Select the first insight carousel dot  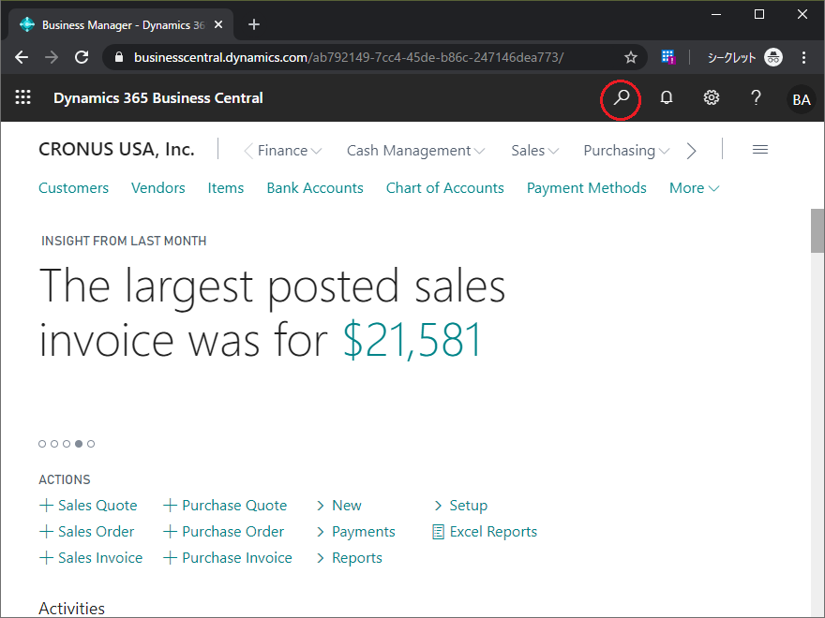(42, 444)
